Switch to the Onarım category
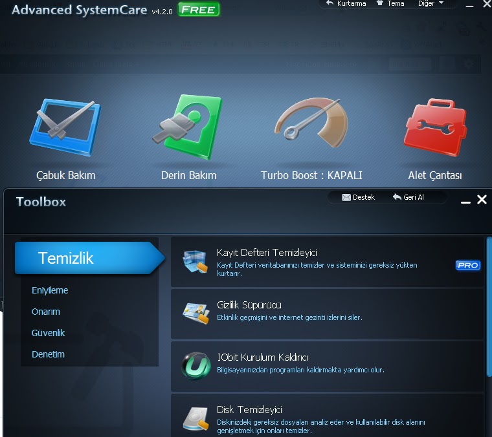Viewport: 492px width, 437px height. tap(46, 312)
